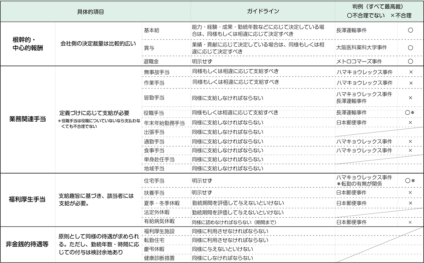This screenshot has width=424, height=263.
Task: Select the 単身赴任手当 item label
Action: 159,159
